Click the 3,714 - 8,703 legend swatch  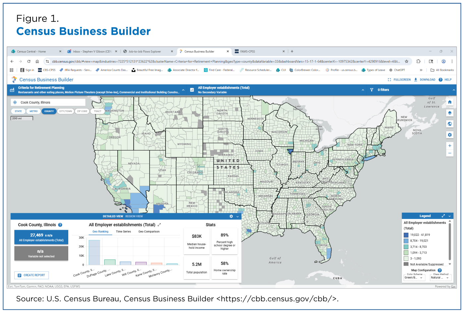(x=406, y=247)
